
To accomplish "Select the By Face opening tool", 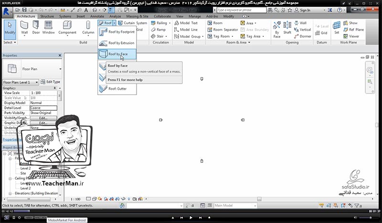I will 277,30.
